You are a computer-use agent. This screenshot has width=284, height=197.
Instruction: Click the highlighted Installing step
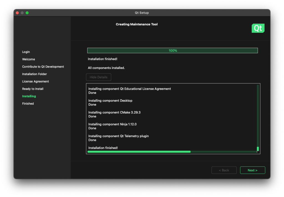[29, 96]
